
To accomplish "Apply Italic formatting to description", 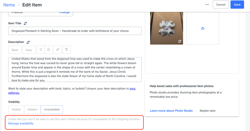I will pos(29,50).
